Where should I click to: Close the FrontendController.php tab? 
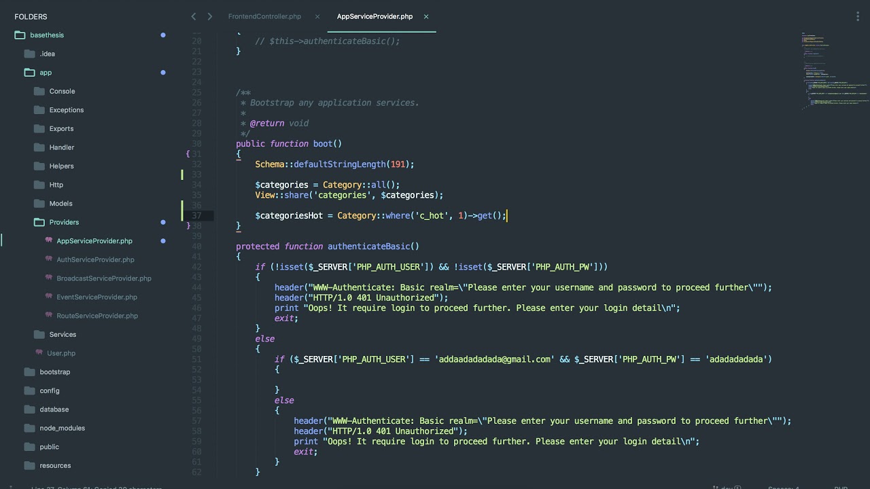(317, 16)
